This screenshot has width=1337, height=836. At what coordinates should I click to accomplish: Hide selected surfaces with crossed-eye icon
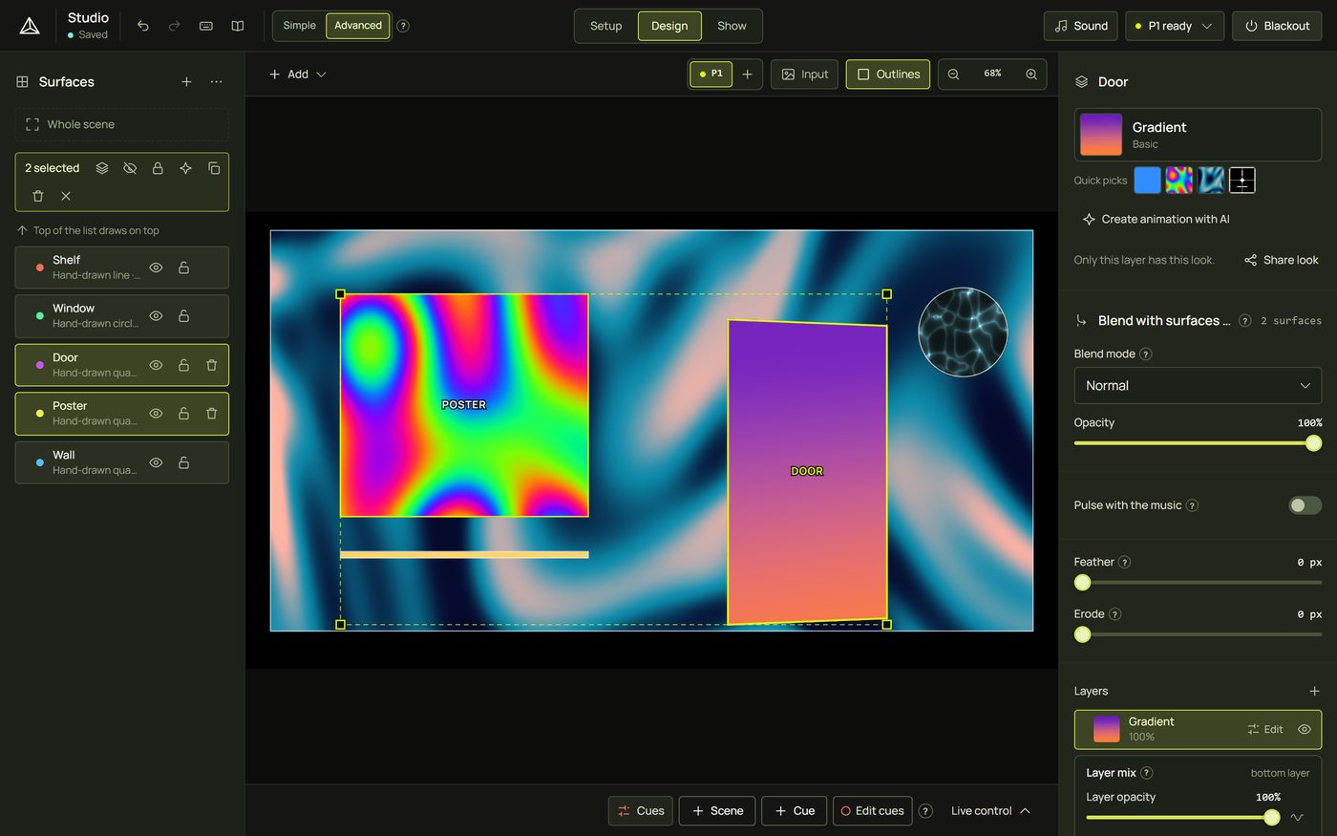pos(130,168)
